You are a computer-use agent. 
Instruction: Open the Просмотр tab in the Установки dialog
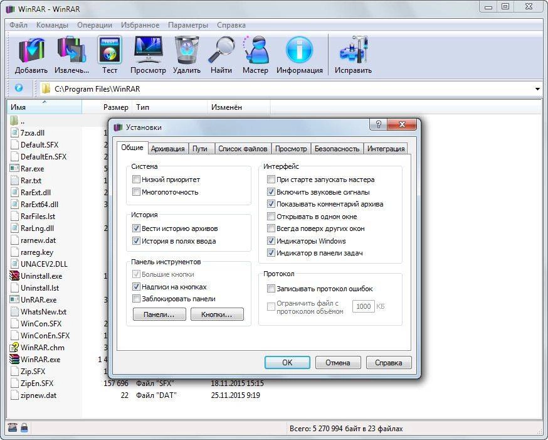(291, 149)
